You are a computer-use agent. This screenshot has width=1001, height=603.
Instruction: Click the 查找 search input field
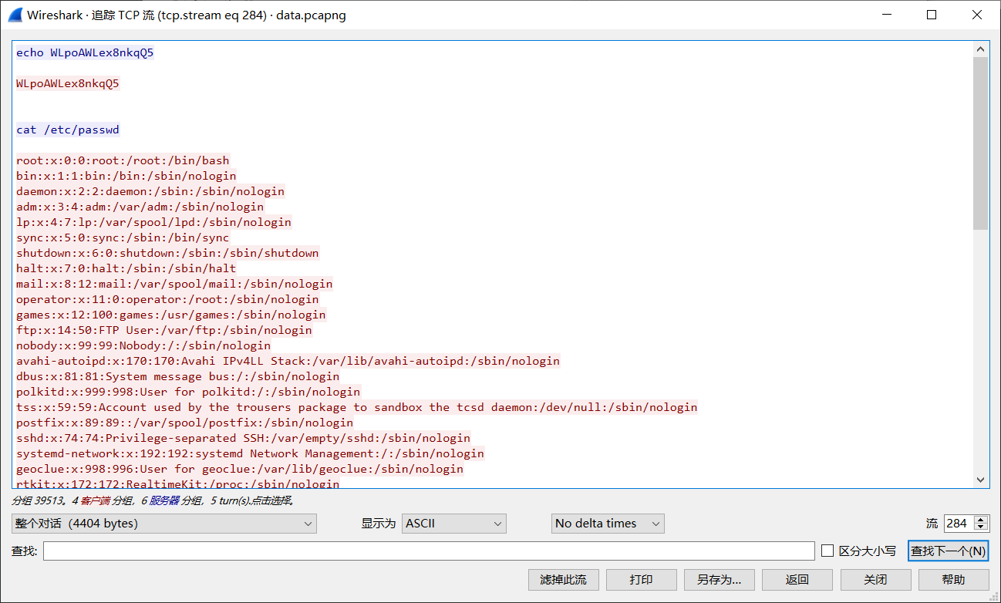coord(429,551)
